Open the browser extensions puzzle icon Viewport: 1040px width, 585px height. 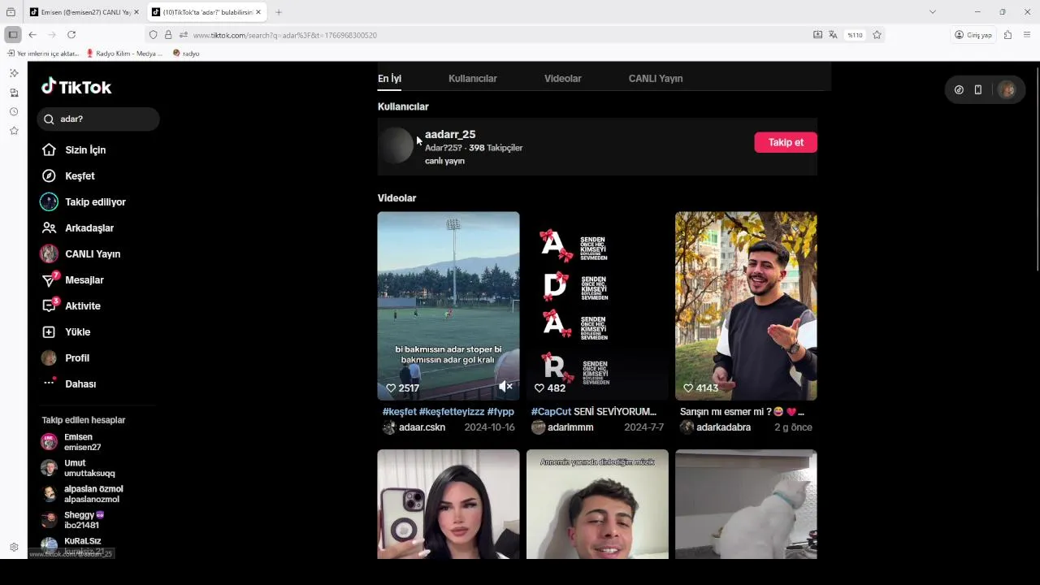click(x=1007, y=35)
